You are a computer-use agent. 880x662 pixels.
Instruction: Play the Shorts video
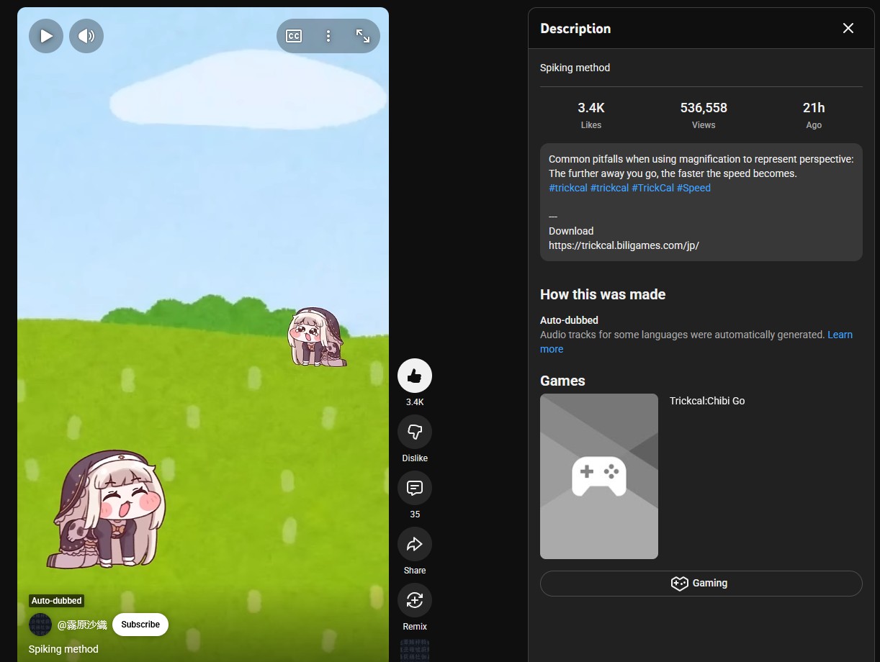[46, 36]
